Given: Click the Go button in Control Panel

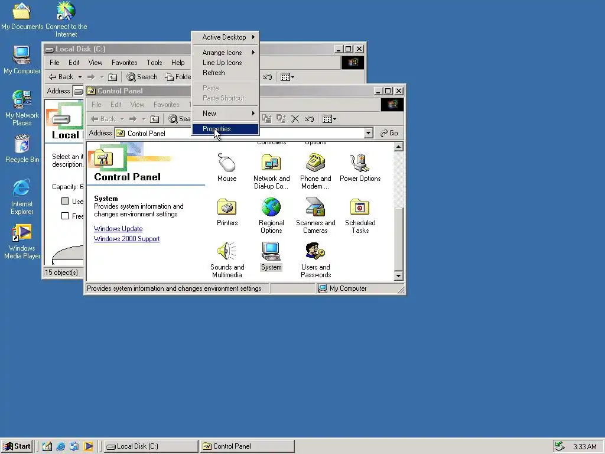Looking at the screenshot, I should point(389,133).
